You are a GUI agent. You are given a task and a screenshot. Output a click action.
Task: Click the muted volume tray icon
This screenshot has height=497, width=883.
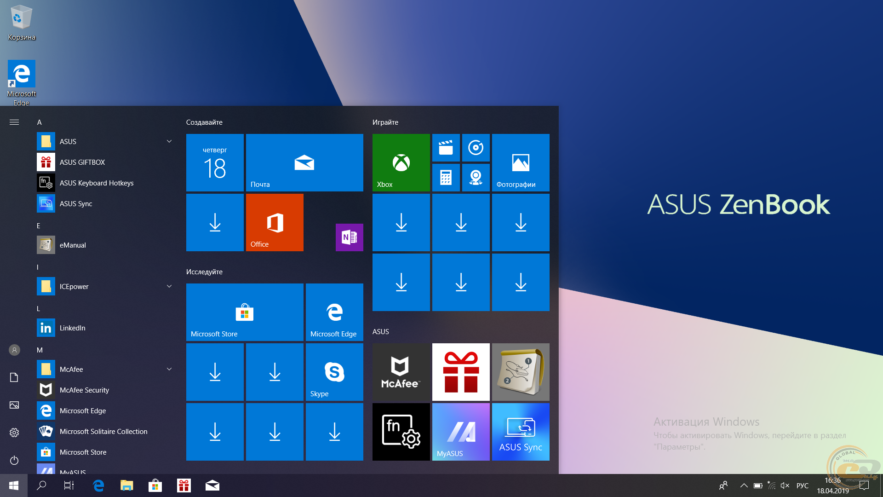click(x=785, y=485)
